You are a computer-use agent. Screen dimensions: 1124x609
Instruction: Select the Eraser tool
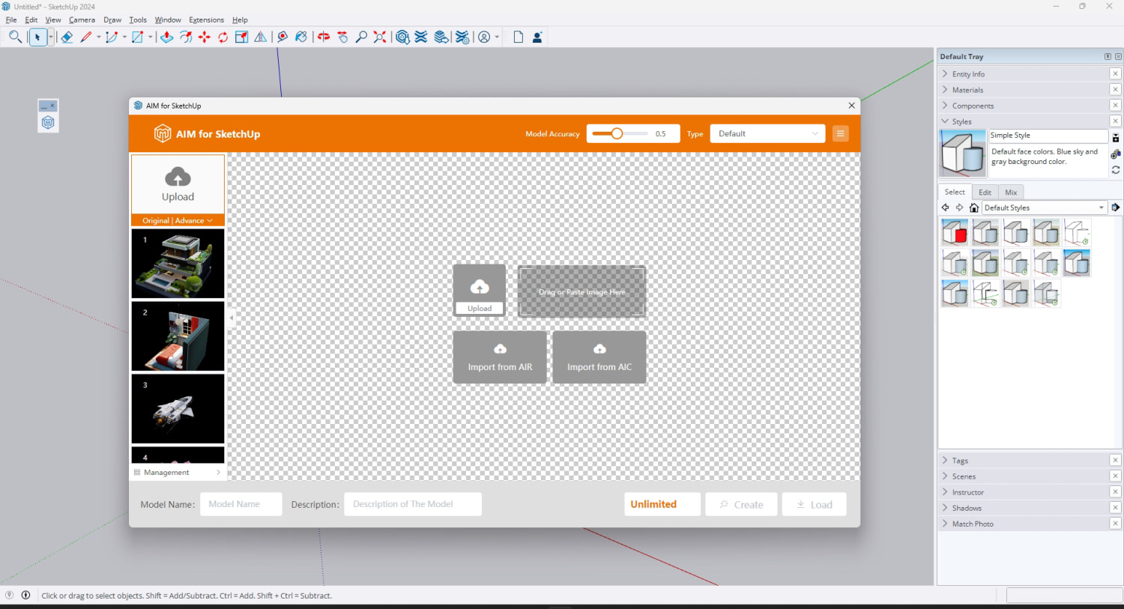pos(67,37)
